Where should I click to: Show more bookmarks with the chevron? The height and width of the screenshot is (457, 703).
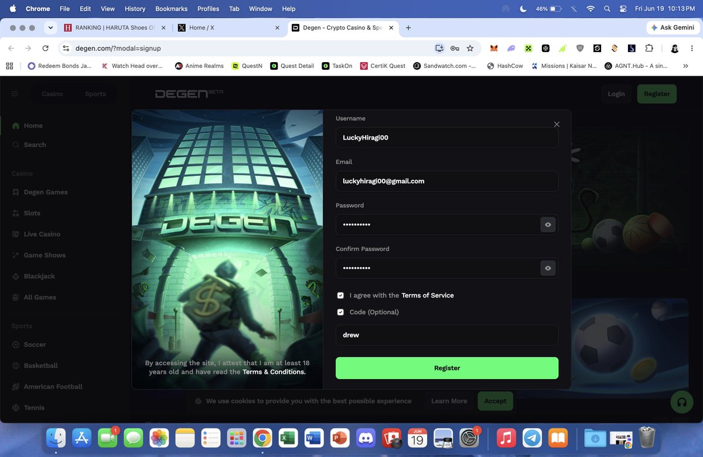tap(685, 66)
